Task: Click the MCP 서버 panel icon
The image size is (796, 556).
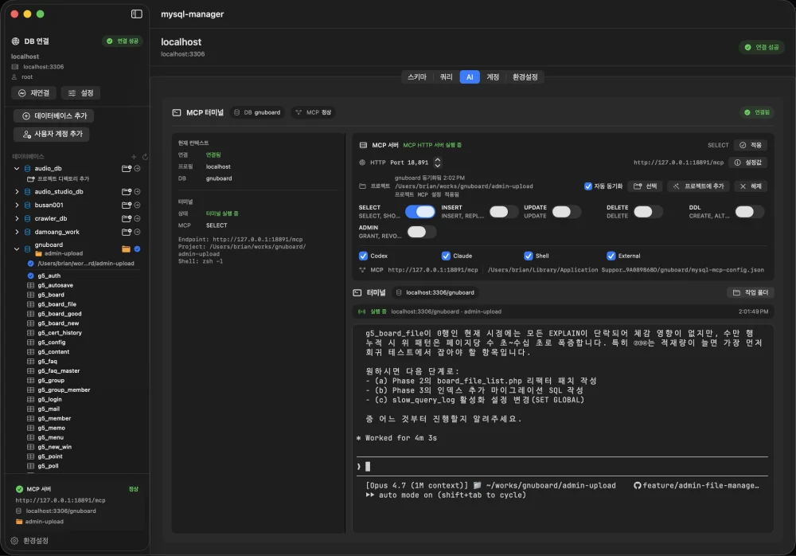Action: [x=364, y=145]
